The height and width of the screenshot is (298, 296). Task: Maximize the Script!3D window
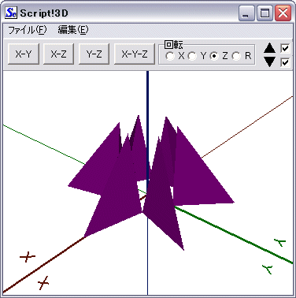(x=265, y=13)
